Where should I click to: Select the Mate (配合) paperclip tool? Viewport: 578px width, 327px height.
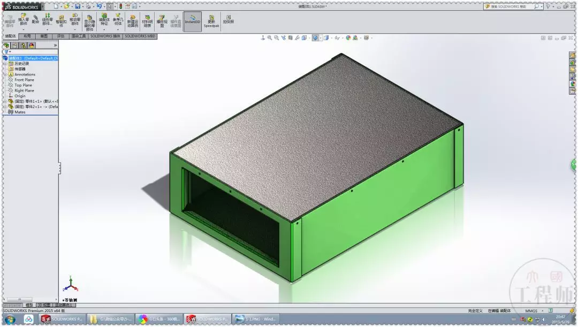[x=35, y=19]
